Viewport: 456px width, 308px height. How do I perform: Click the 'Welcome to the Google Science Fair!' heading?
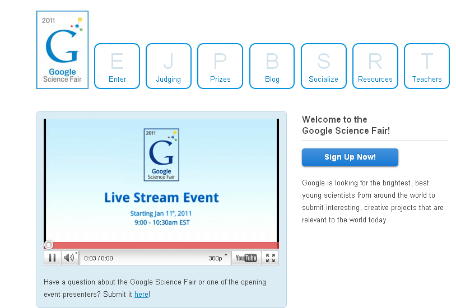[346, 125]
